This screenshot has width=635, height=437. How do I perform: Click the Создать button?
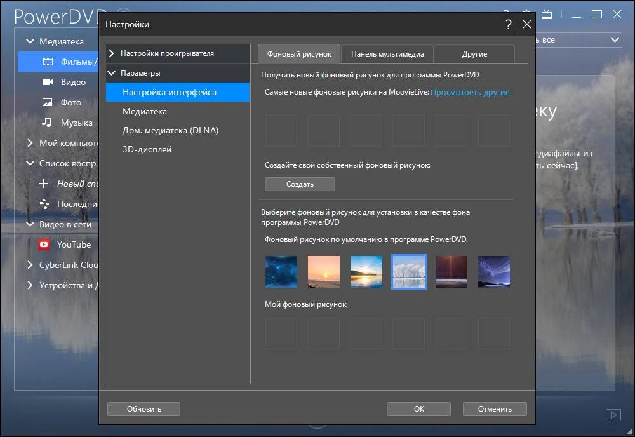pos(300,184)
